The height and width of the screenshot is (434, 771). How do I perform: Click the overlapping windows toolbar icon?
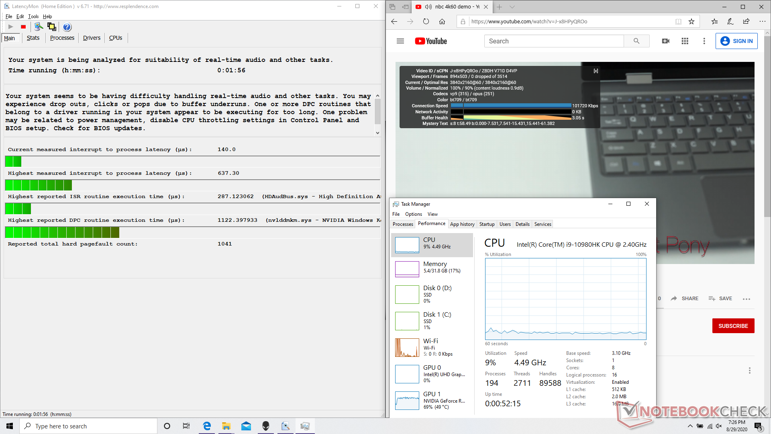click(x=52, y=27)
